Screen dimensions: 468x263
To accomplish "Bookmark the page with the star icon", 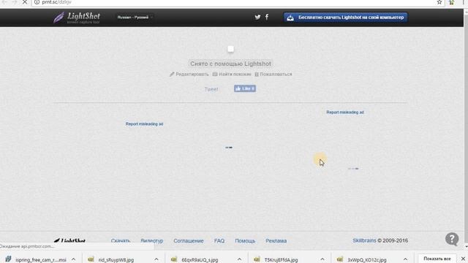I will 439,2.
